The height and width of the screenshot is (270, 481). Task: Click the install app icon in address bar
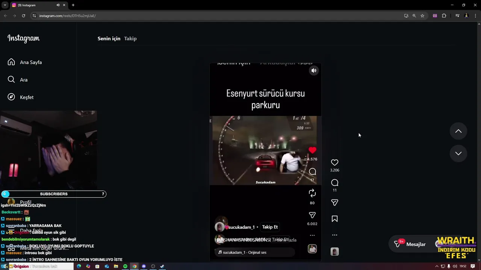pyautogui.click(x=406, y=16)
